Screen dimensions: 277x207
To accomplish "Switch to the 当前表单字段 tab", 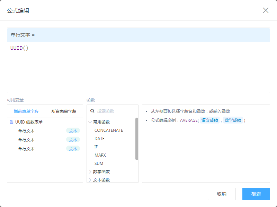I will pyautogui.click(x=26, y=111).
